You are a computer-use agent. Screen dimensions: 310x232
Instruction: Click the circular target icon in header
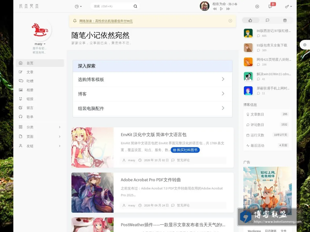(x=257, y=6)
